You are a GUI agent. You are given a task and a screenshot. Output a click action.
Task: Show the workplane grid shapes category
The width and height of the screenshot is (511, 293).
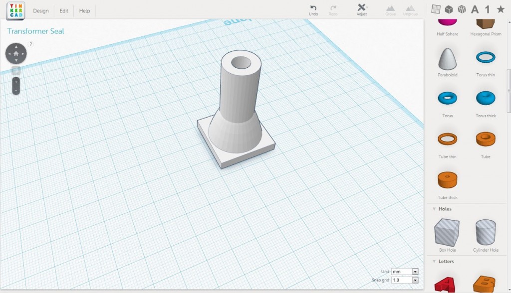pyautogui.click(x=436, y=9)
